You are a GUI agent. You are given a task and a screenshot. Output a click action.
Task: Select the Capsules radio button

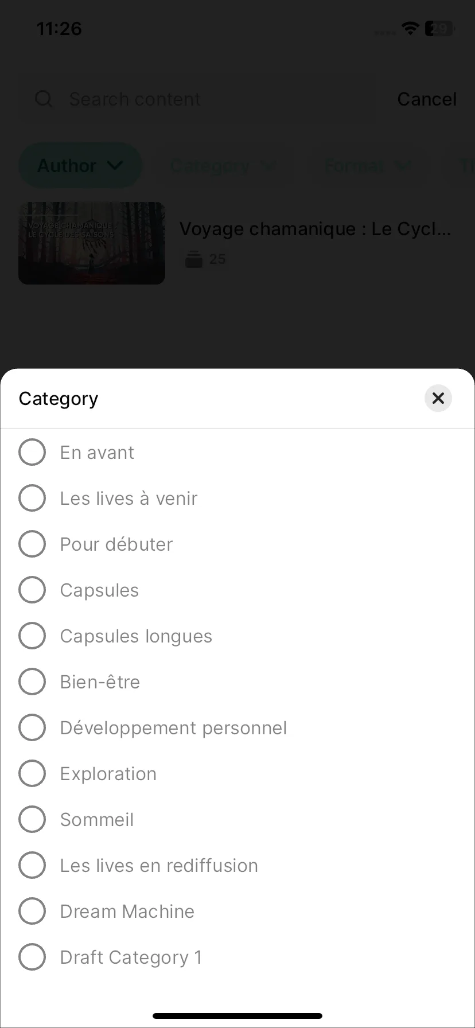tap(32, 590)
